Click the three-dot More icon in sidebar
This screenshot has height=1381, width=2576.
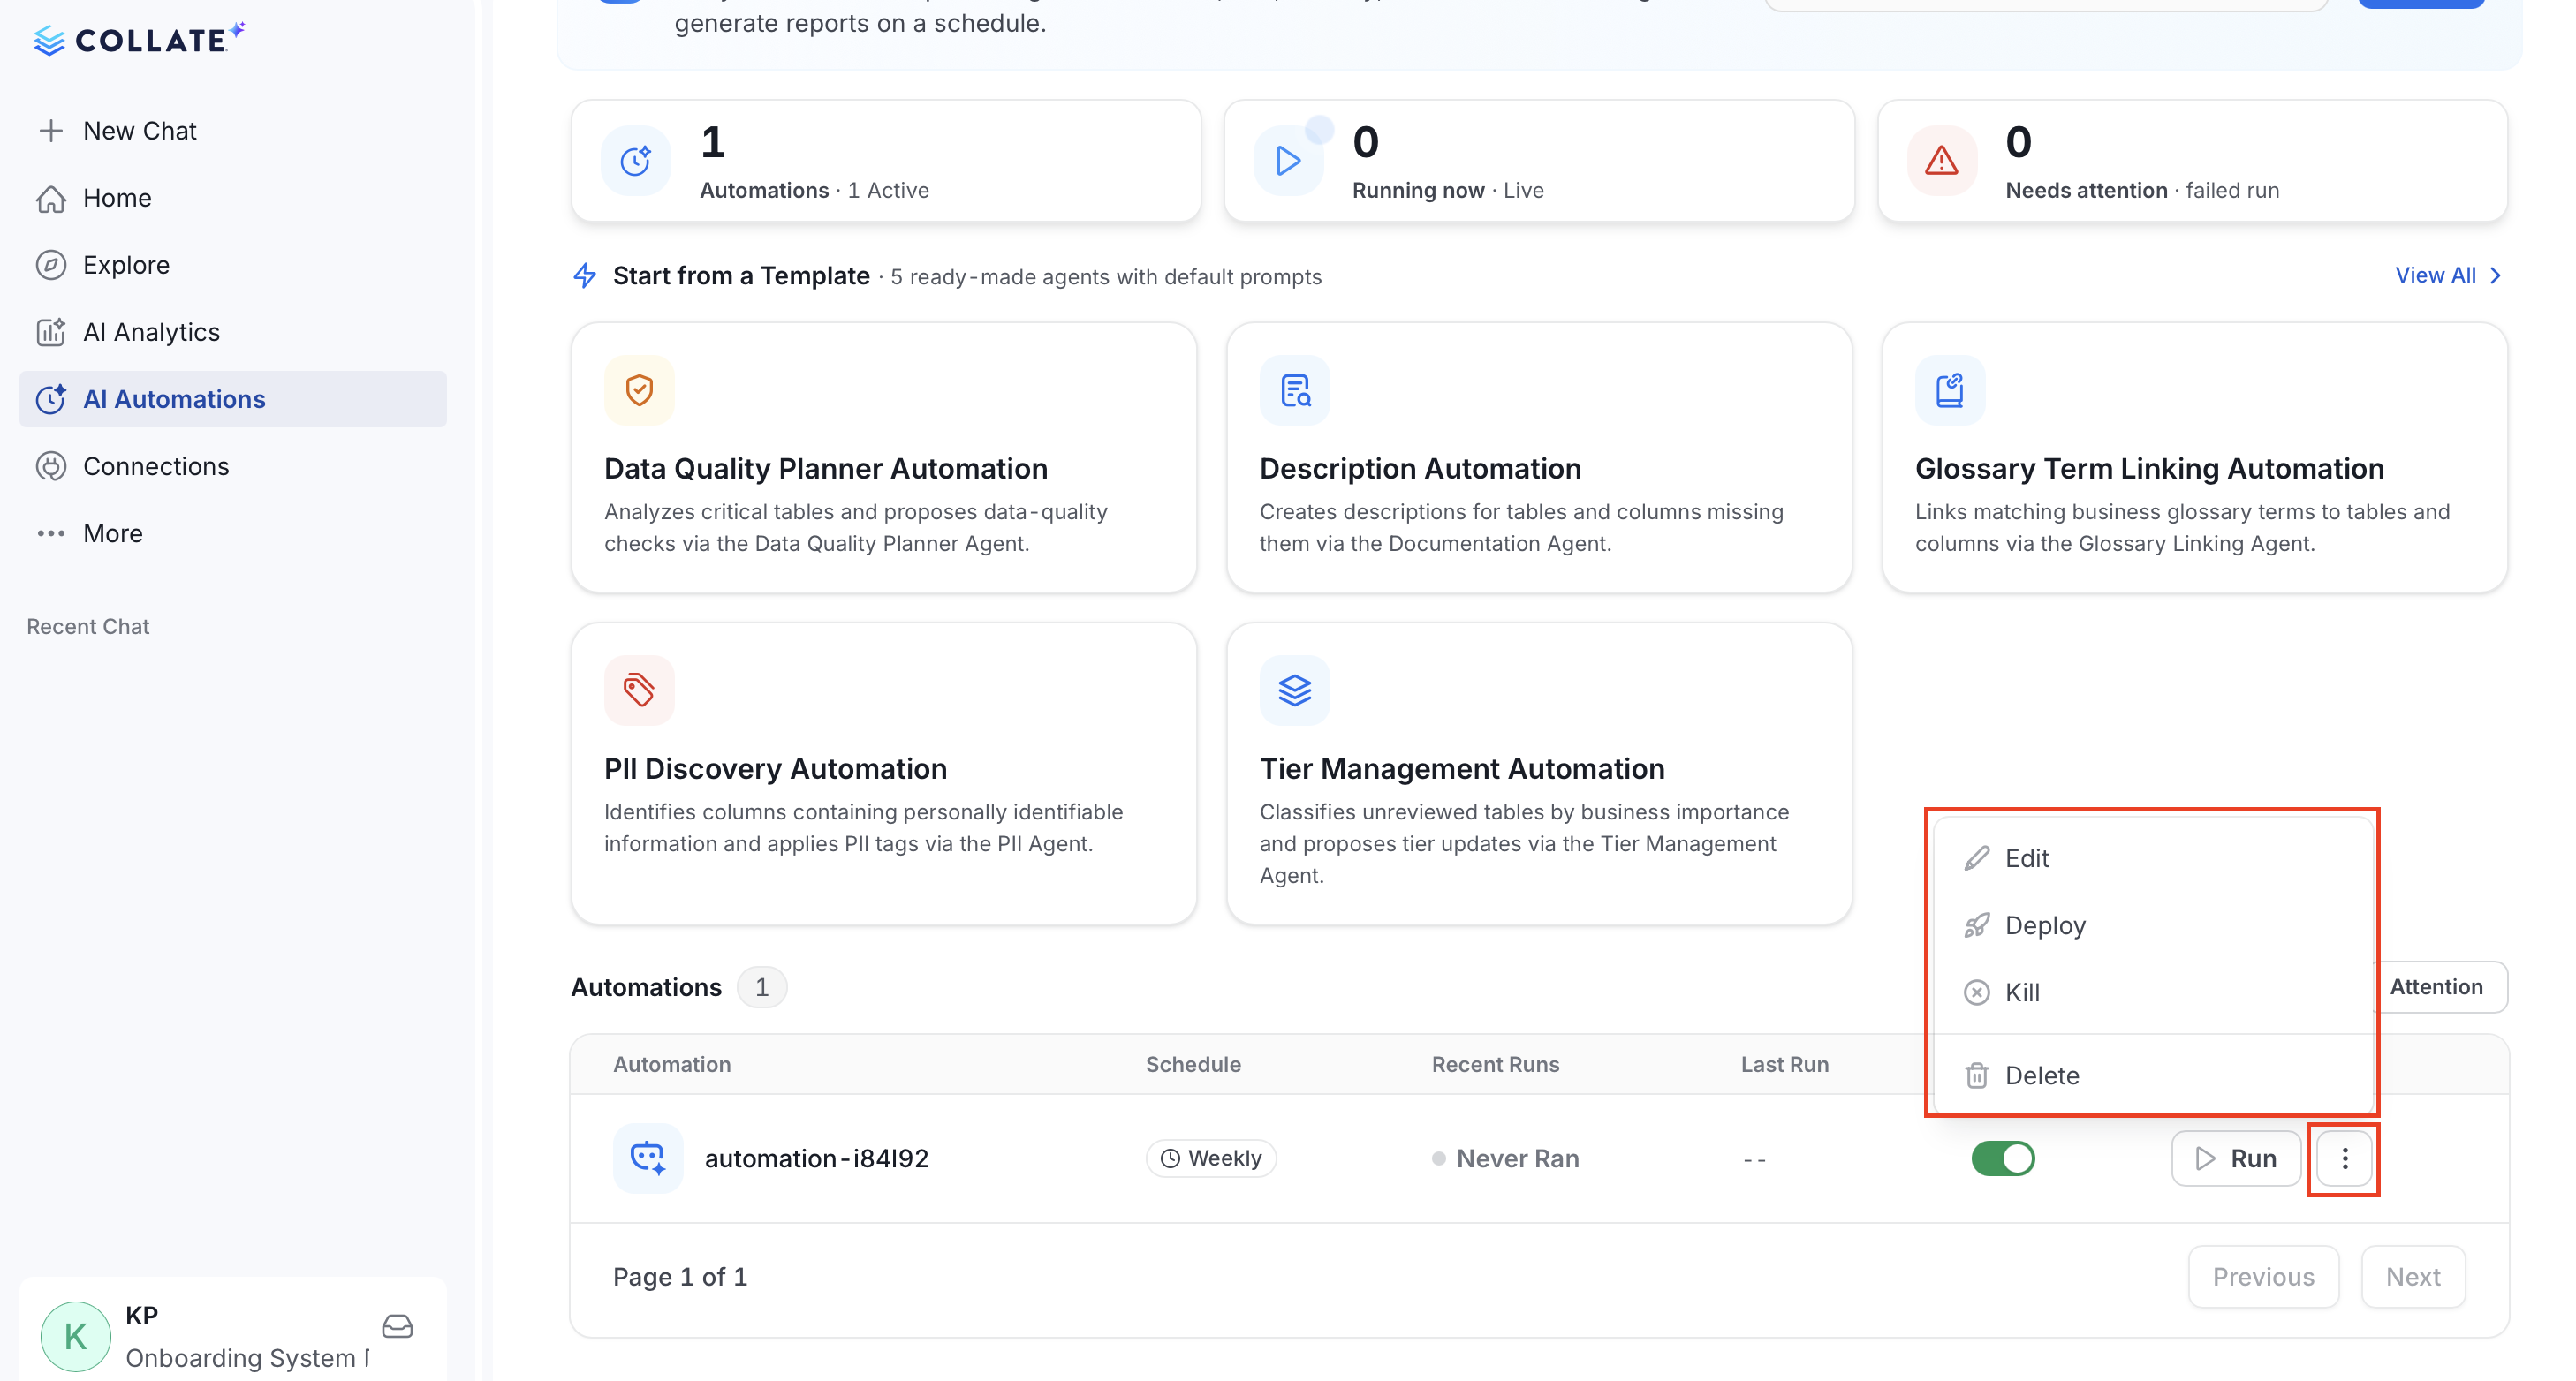coord(51,532)
